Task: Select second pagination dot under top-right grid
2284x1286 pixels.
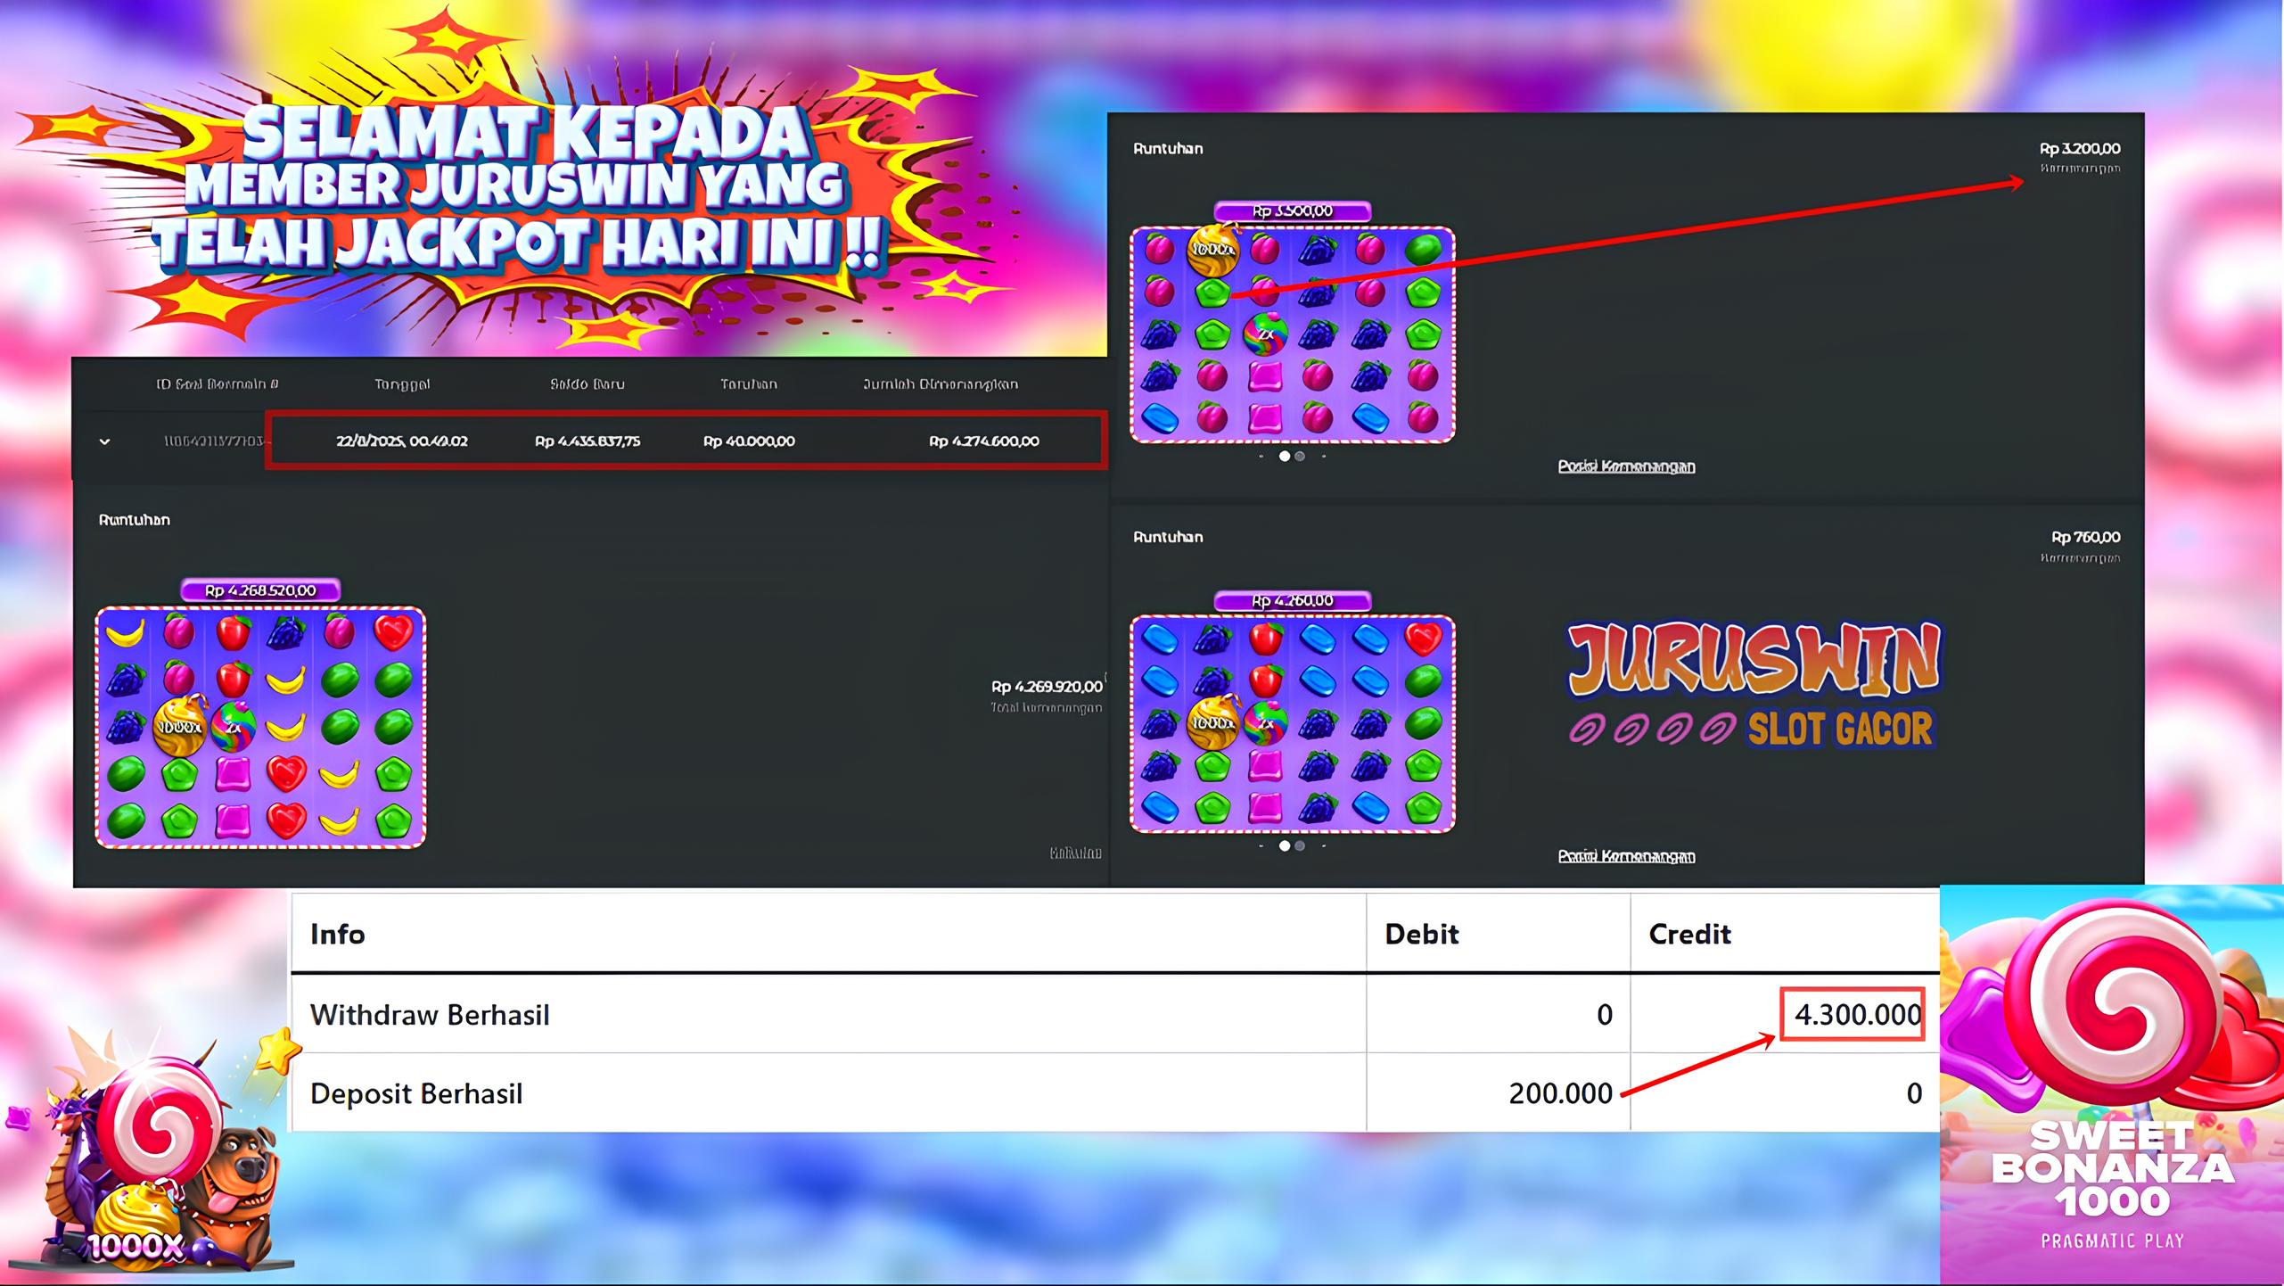Action: tap(1300, 457)
